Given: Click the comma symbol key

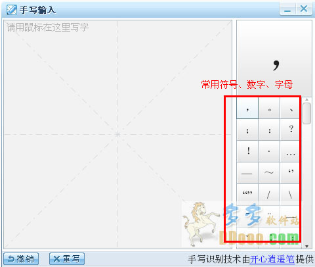Looking at the screenshot, I should point(247,109).
